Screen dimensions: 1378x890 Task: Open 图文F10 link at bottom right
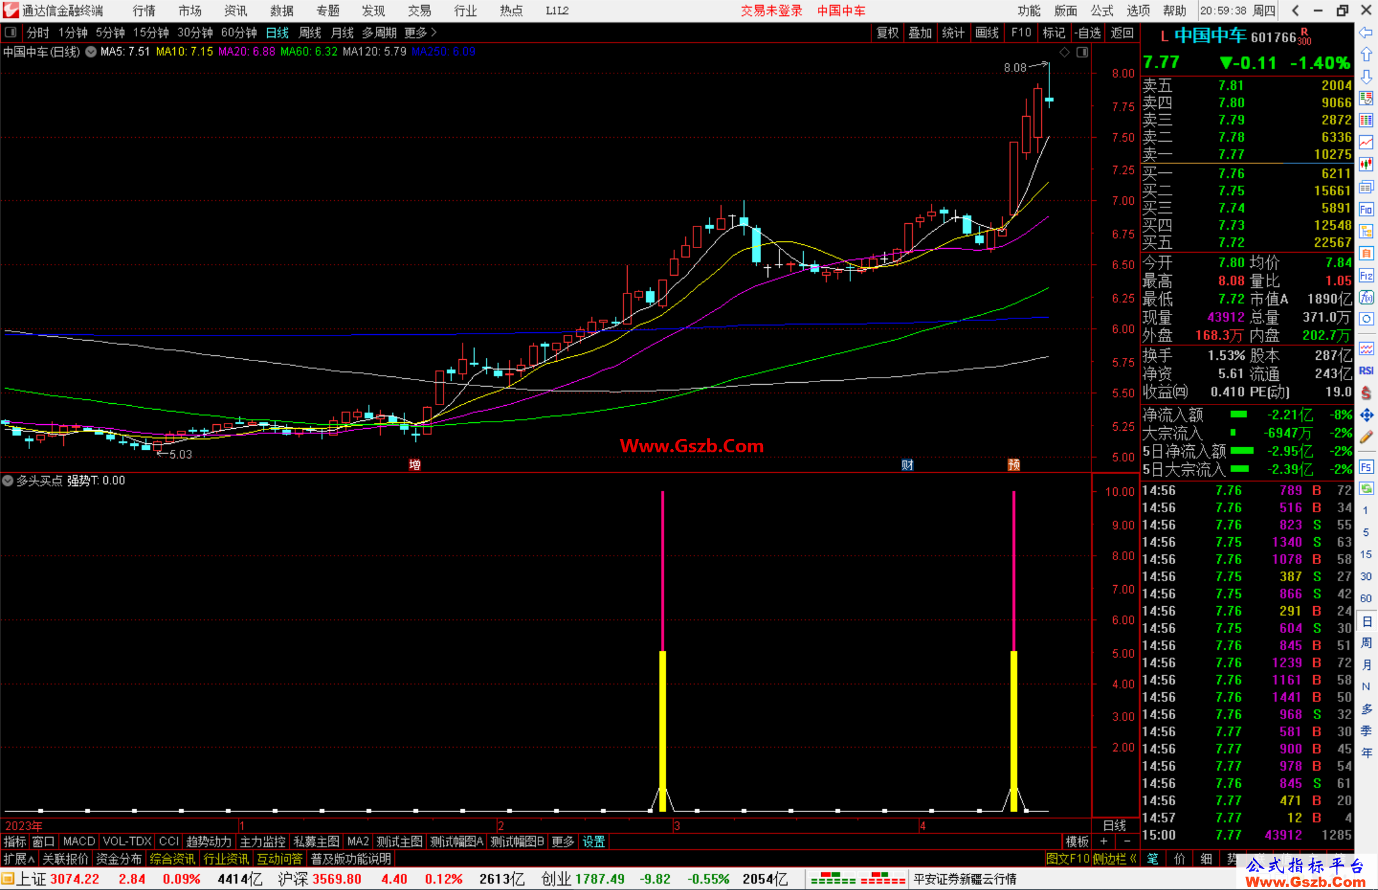pyautogui.click(x=1067, y=859)
